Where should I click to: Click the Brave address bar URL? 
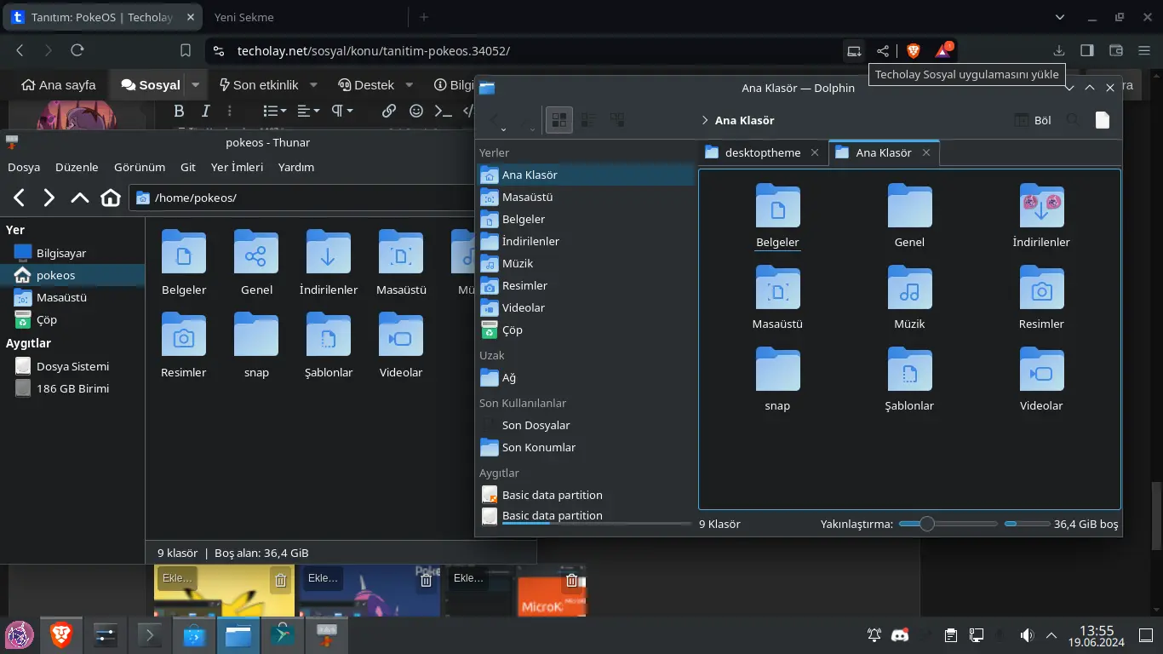click(x=374, y=51)
